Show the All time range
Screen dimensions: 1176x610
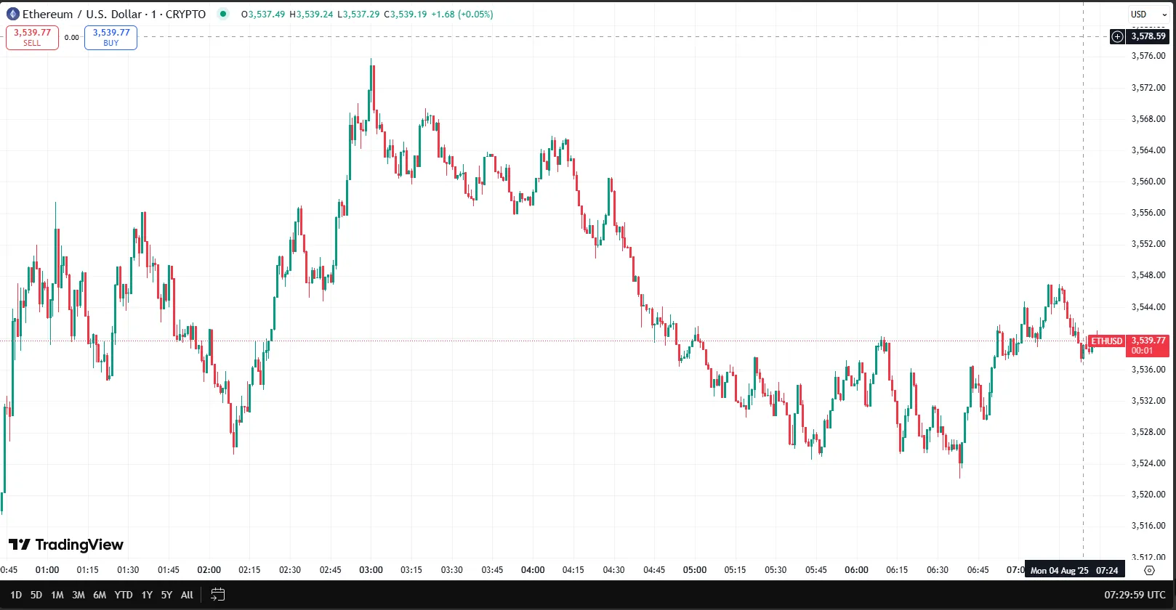[x=187, y=595]
